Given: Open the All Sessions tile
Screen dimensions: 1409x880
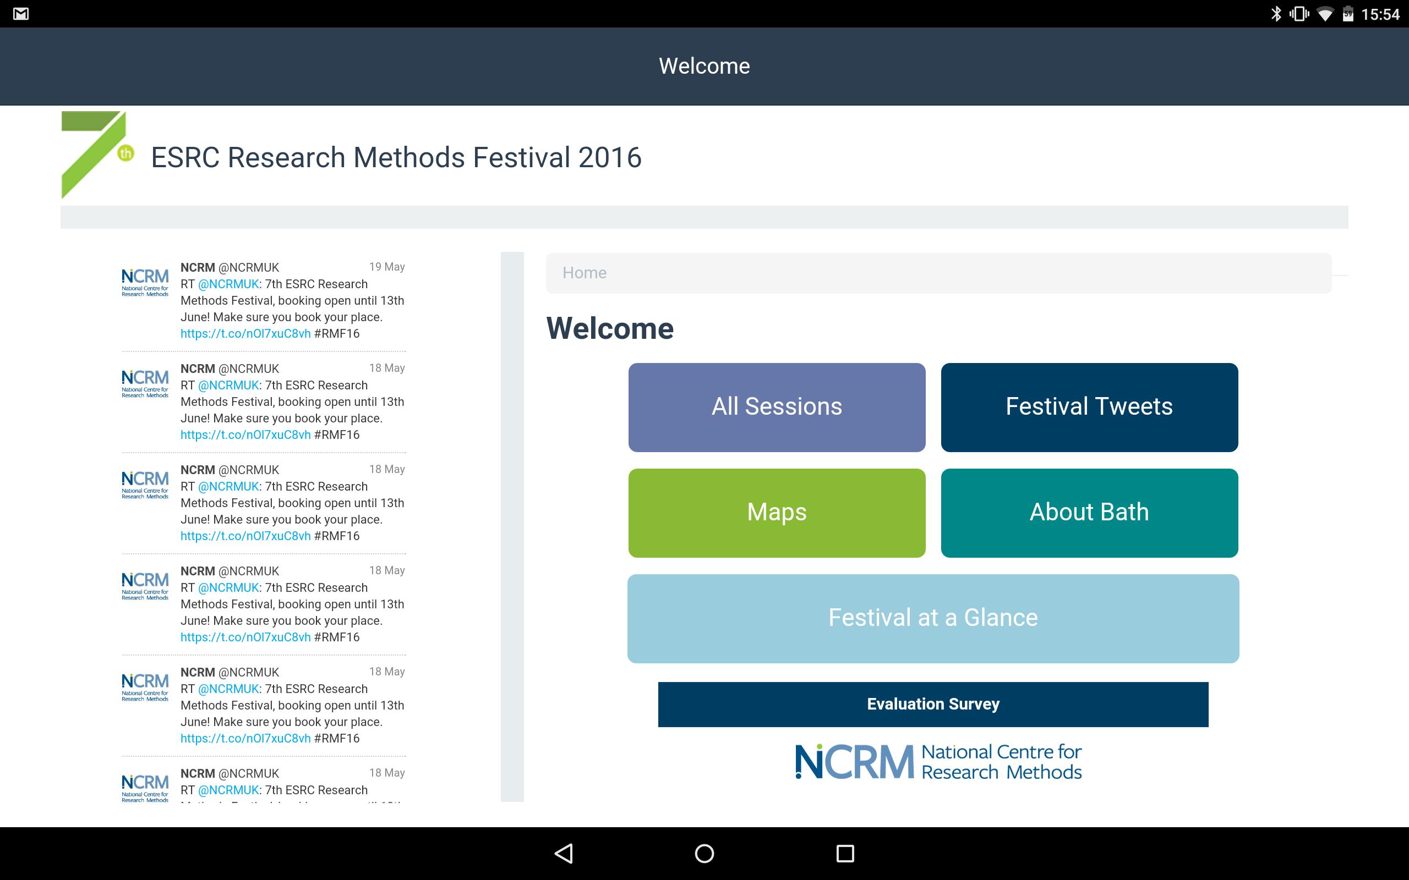Looking at the screenshot, I should 777,408.
